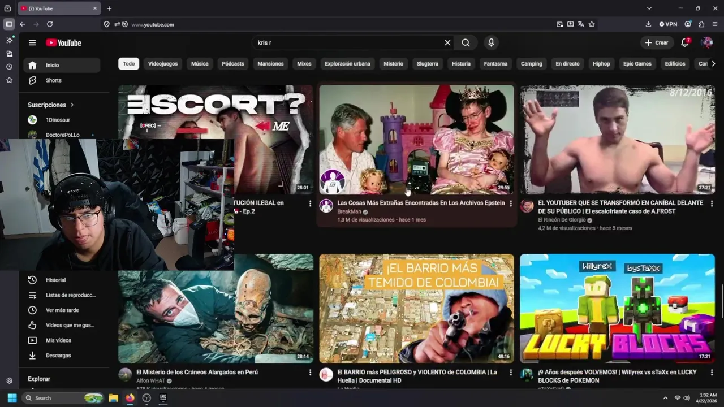This screenshot has width=724, height=407.
Task: Open the account avatar menu
Action: (706, 42)
